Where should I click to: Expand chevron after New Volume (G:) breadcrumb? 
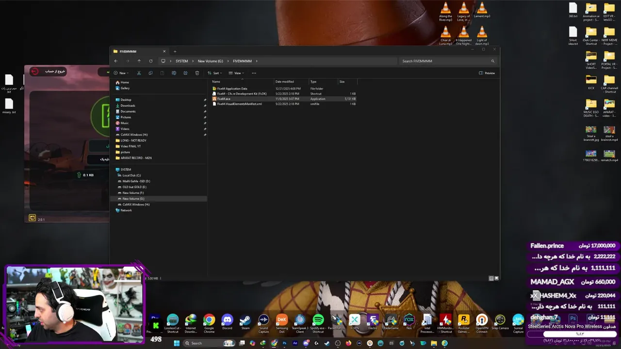click(x=228, y=61)
